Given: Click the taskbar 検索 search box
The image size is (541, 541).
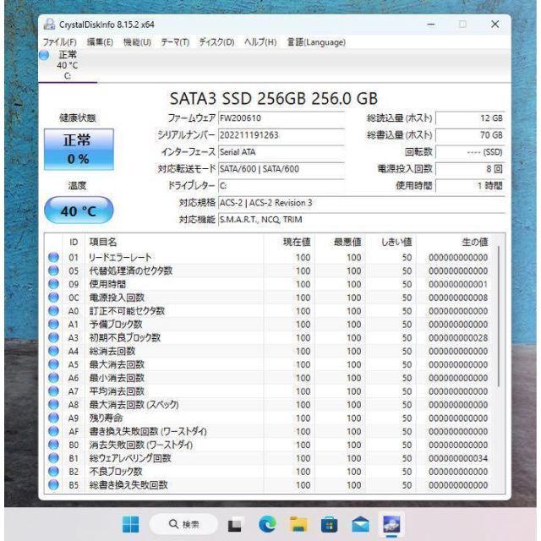Looking at the screenshot, I should (x=184, y=524).
